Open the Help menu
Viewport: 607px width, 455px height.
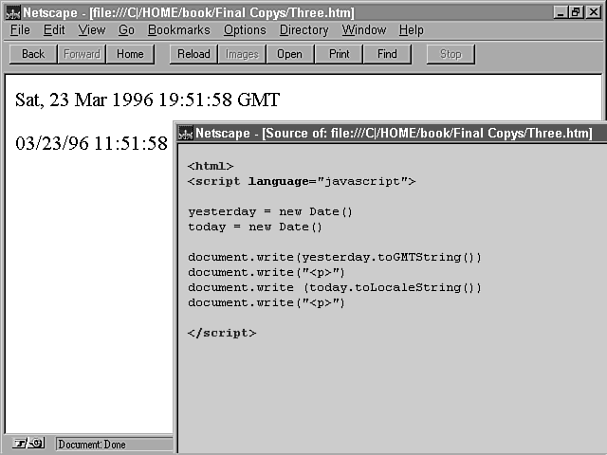(411, 30)
